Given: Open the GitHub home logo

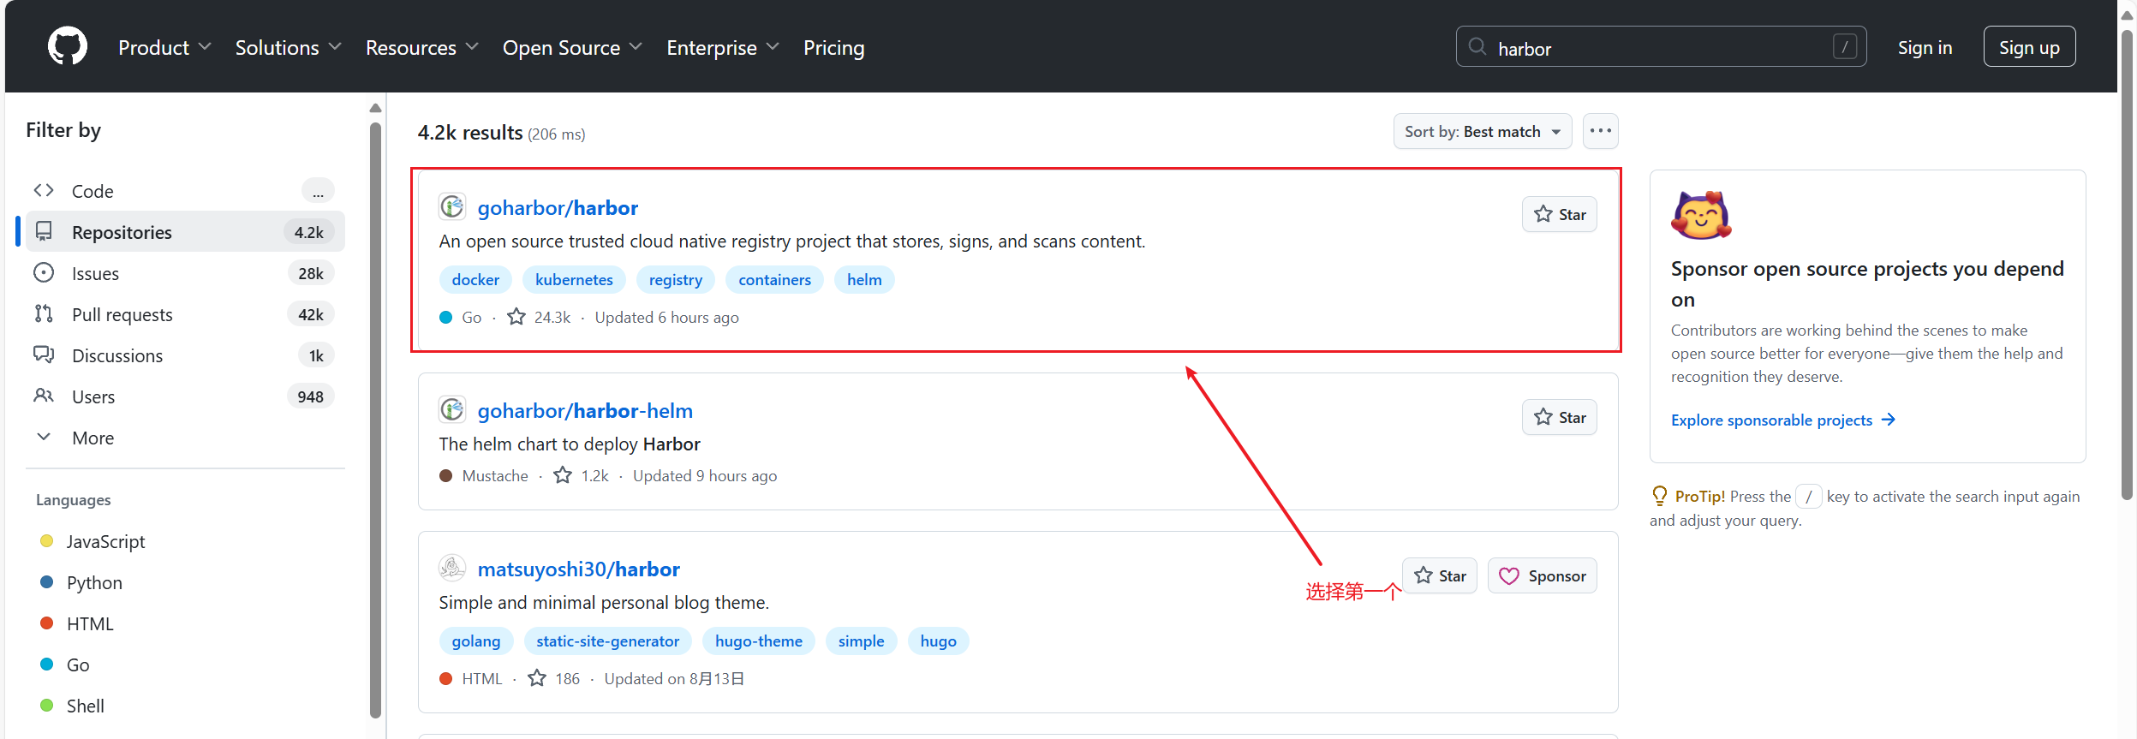Looking at the screenshot, I should tap(68, 46).
